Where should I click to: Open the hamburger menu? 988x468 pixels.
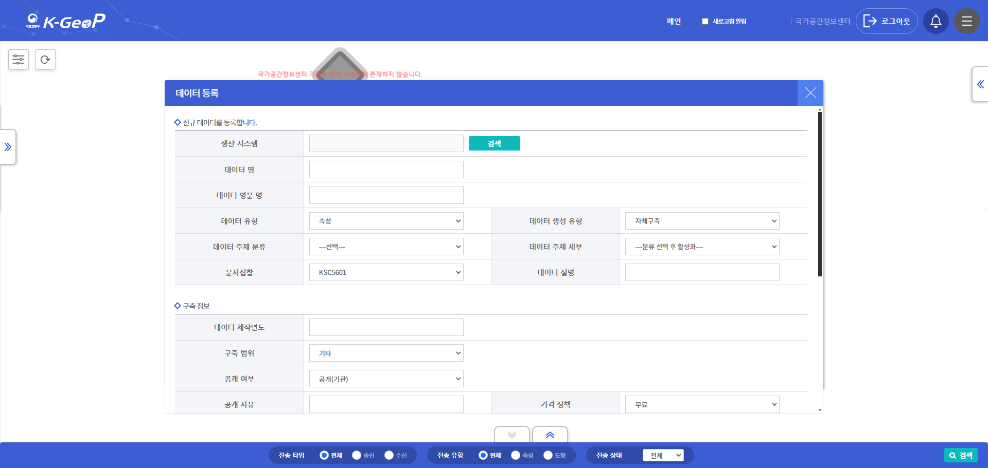(x=966, y=21)
